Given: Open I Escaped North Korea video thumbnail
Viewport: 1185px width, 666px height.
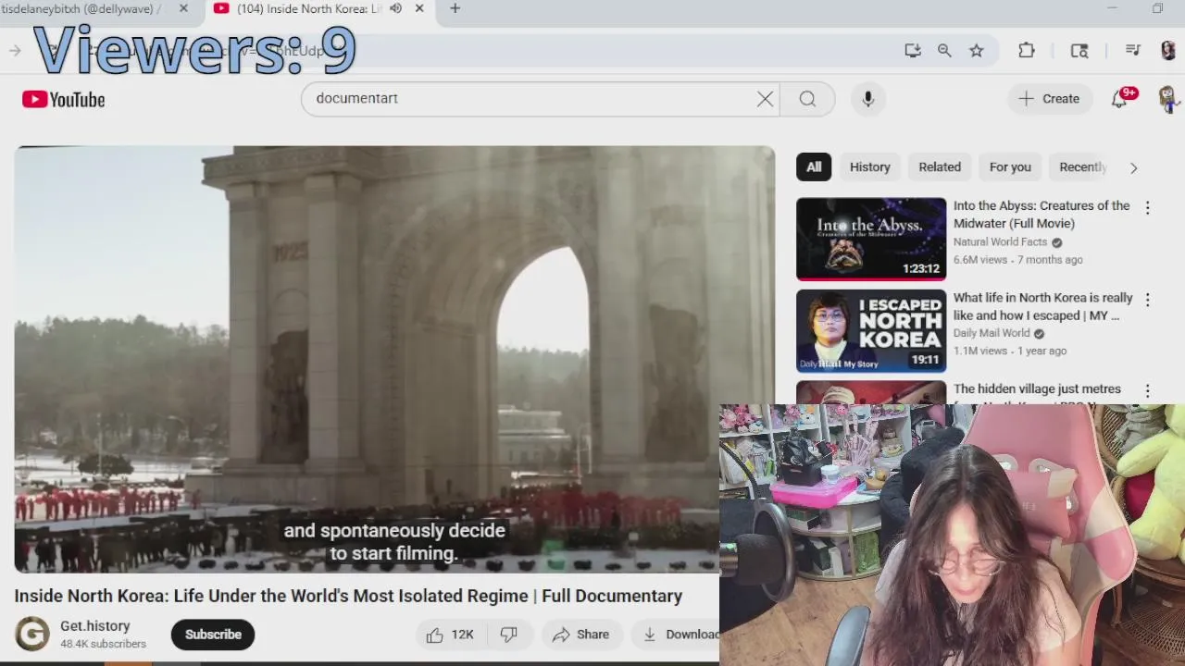Looking at the screenshot, I should (x=871, y=331).
